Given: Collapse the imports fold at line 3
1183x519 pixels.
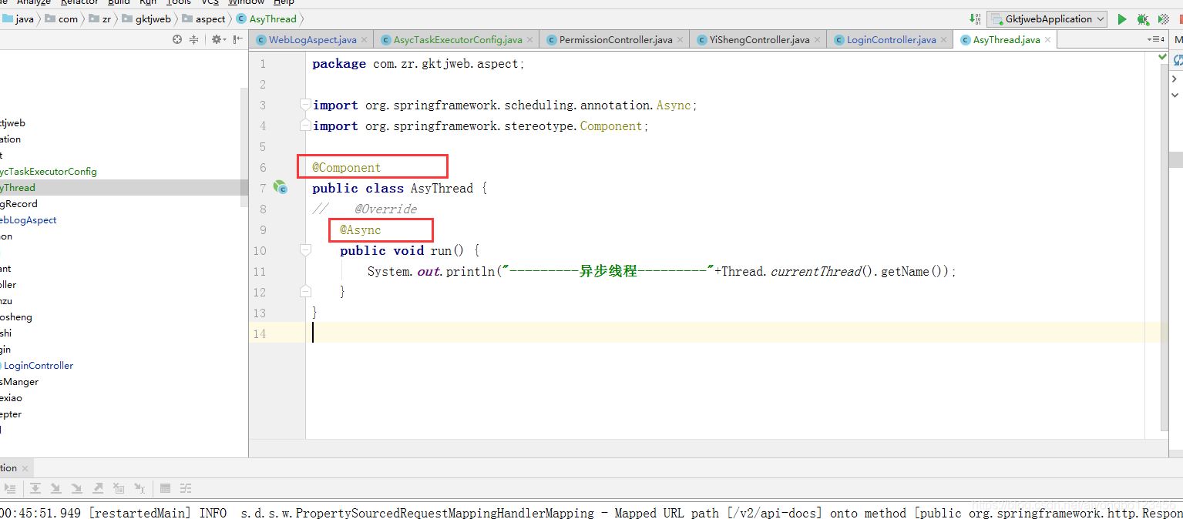Looking at the screenshot, I should point(305,105).
